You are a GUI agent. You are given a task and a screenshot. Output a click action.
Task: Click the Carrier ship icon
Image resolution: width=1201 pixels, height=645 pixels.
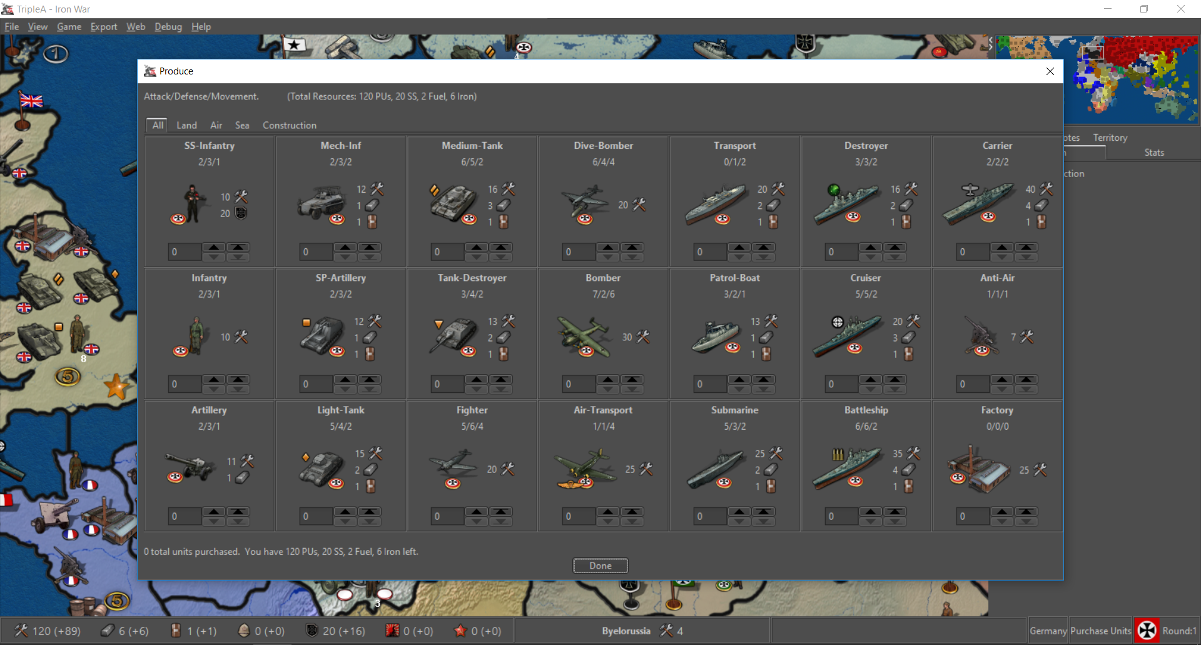click(x=978, y=204)
